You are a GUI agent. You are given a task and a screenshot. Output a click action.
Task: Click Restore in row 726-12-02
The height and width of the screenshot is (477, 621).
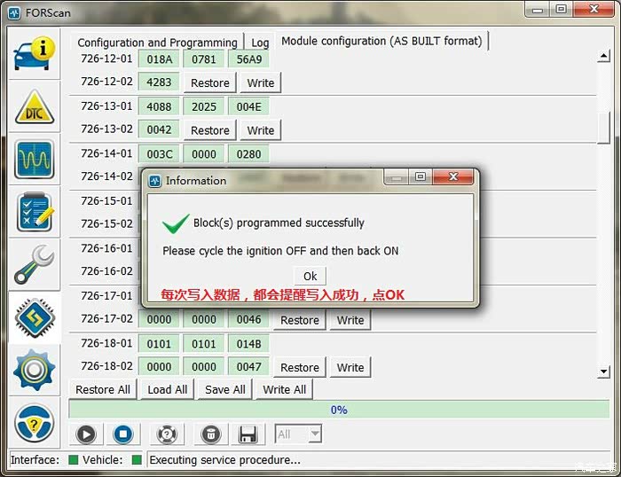click(210, 82)
